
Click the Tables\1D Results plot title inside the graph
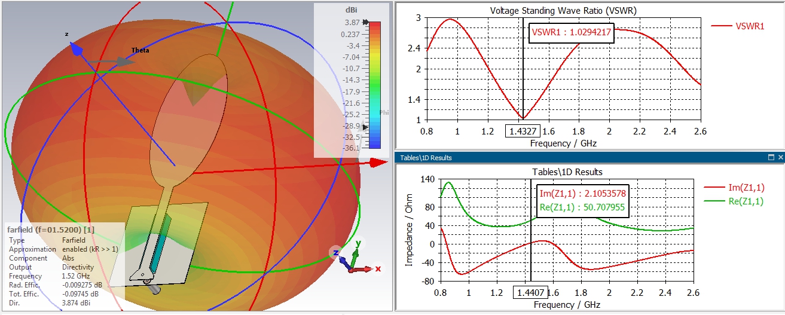(x=567, y=172)
